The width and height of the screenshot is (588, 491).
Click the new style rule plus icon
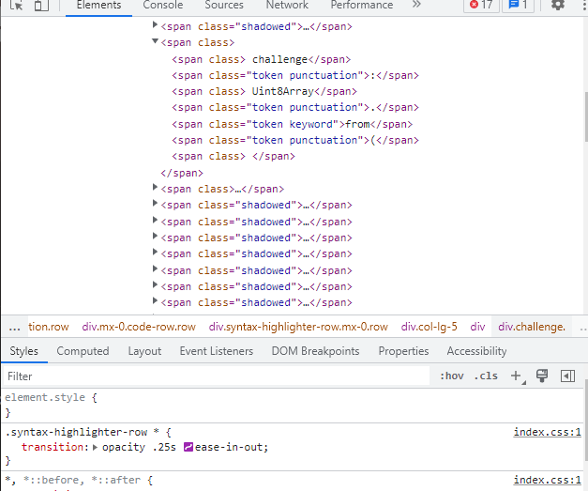pyautogui.click(x=516, y=376)
